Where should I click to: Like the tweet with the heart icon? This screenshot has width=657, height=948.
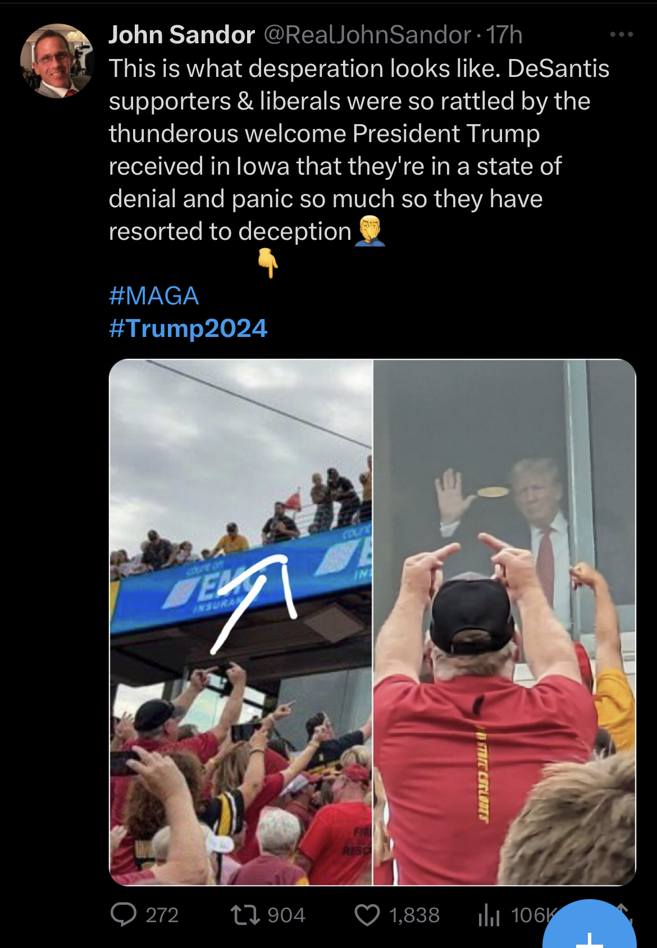click(x=368, y=915)
